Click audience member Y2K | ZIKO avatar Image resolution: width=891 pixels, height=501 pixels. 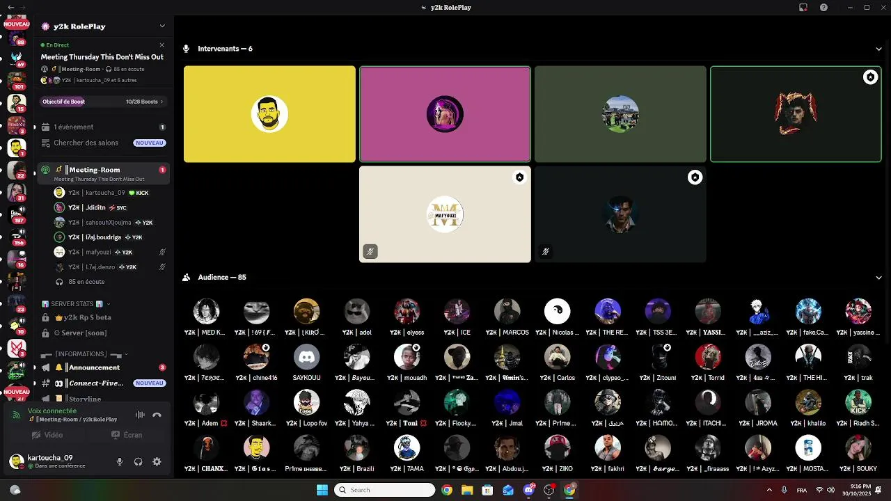pyautogui.click(x=557, y=448)
